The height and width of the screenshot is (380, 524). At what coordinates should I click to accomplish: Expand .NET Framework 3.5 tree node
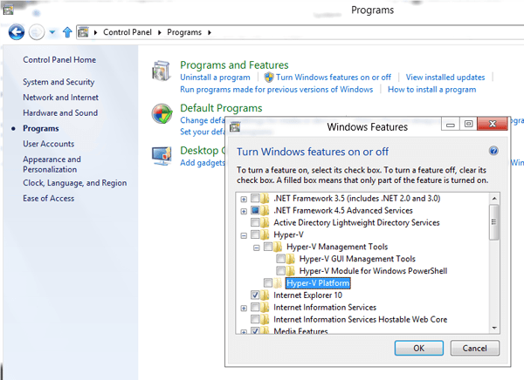[x=244, y=200]
